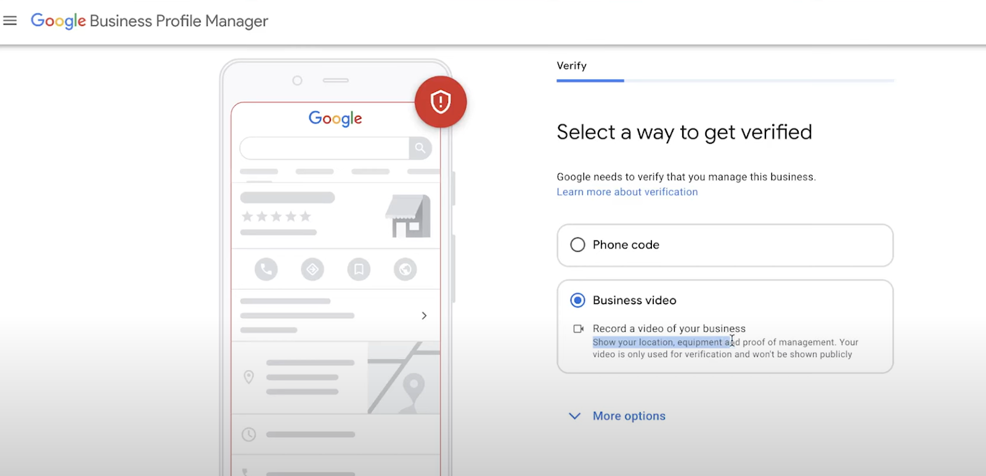Screen dimensions: 986x476
Task: Choose the Business video radio button
Action: [577, 300]
